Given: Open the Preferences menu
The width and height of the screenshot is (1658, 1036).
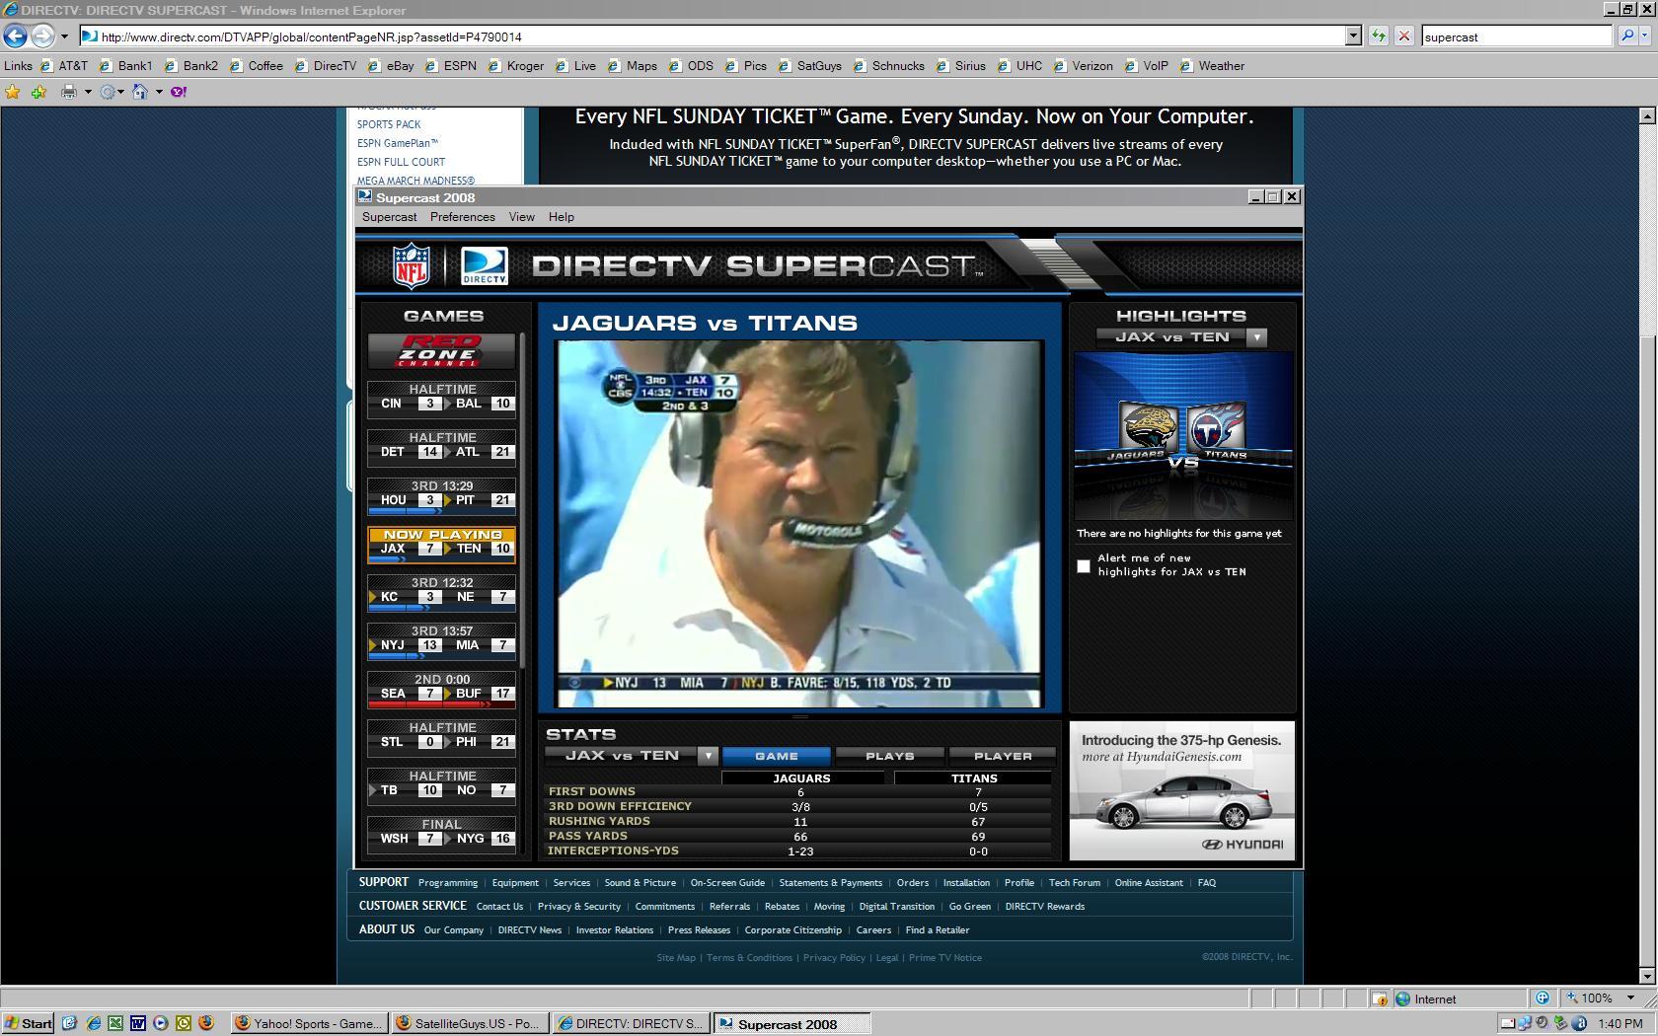Looking at the screenshot, I should pos(462,217).
